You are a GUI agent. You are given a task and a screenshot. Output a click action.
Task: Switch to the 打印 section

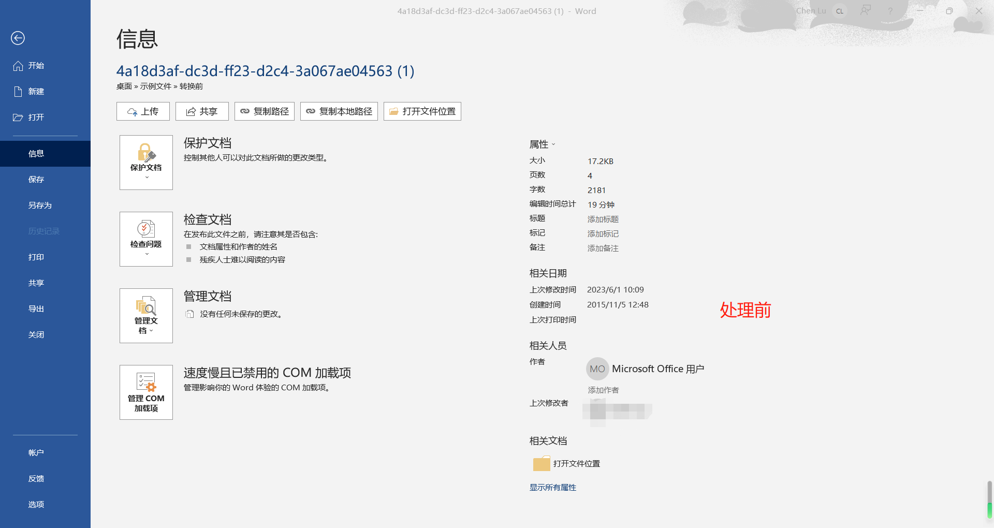[36, 257]
